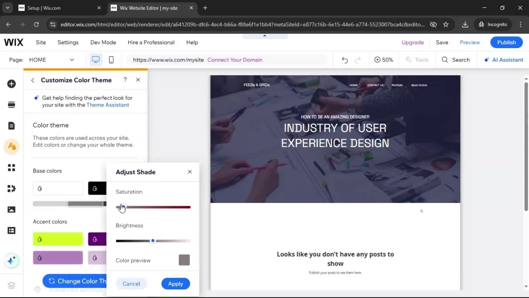Open the Tools menu in toolbar
Image resolution: width=529 pixels, height=298 pixels.
(417, 60)
